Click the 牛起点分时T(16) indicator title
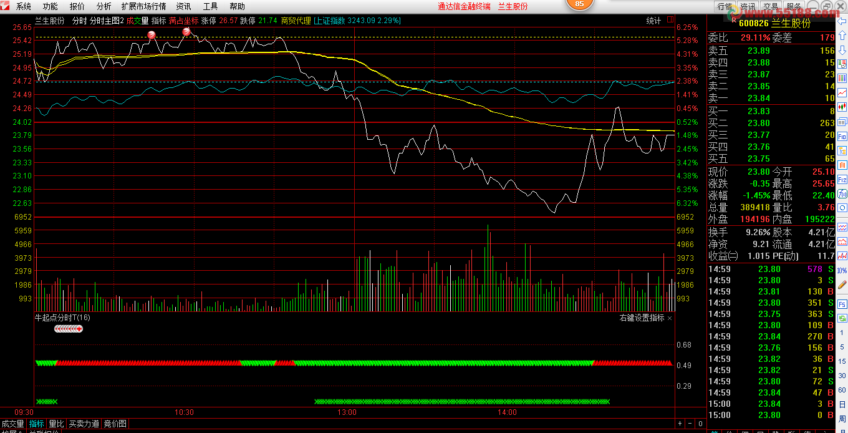The width and height of the screenshot is (848, 433). [62, 318]
